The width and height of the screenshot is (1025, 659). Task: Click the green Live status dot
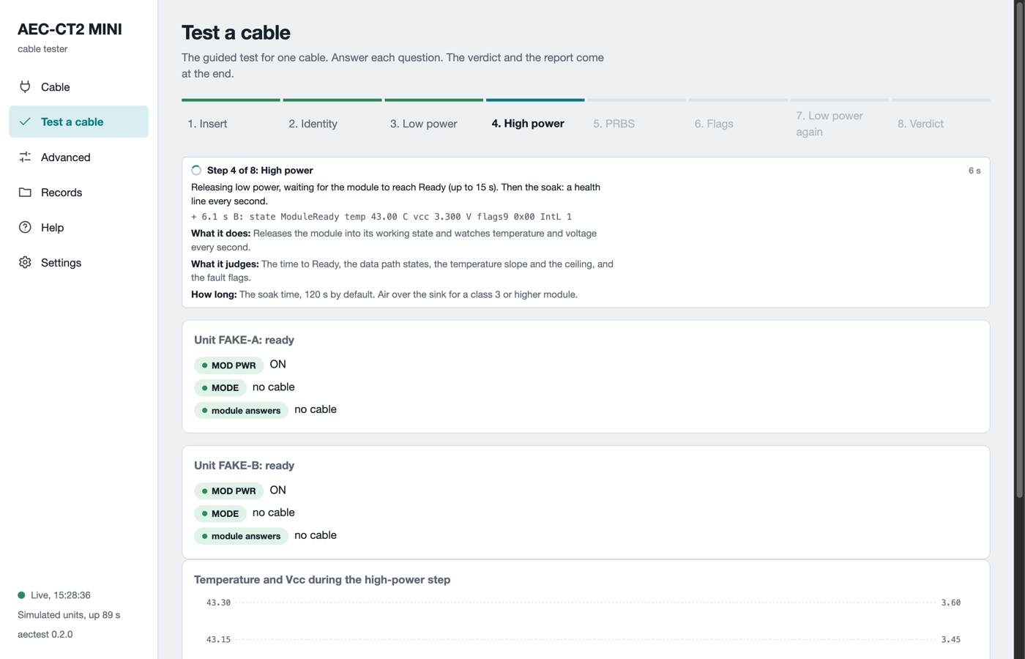[x=21, y=595]
